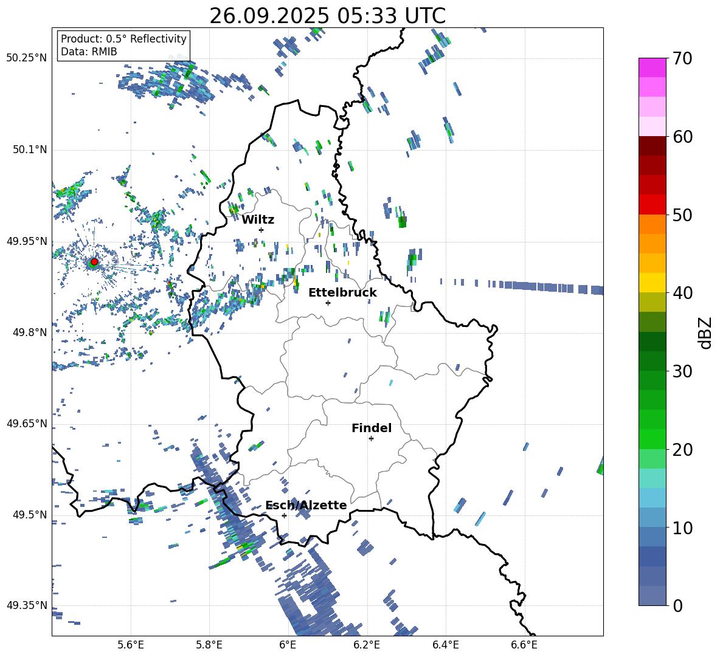Image resolution: width=720 pixels, height=657 pixels.
Task: Click the 6°E longitude label
Action: (x=288, y=645)
